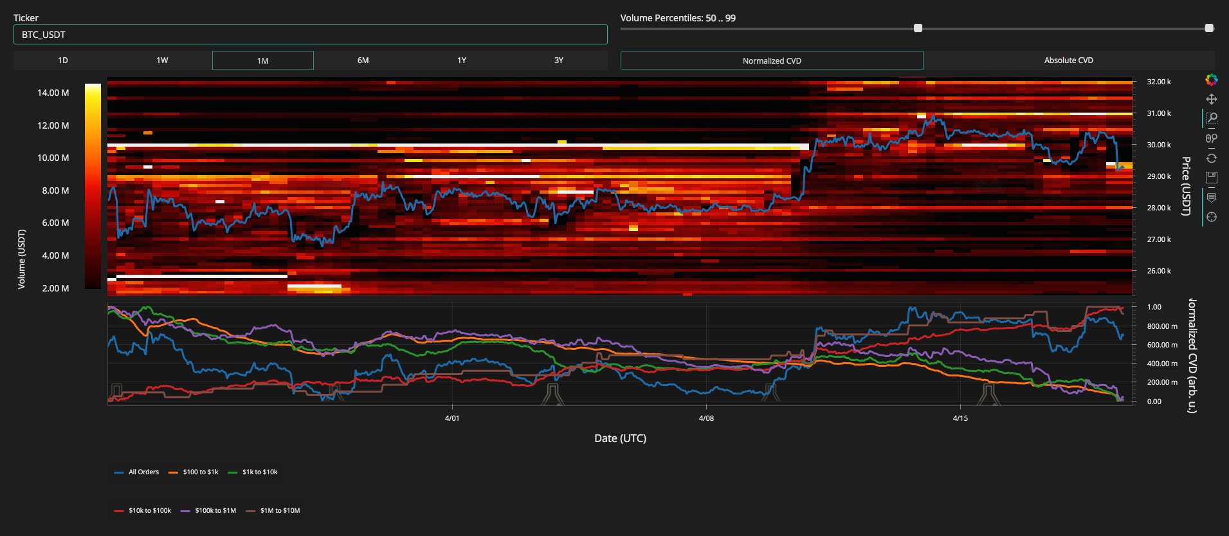Toggle the Crosshair tool
The height and width of the screenshot is (536, 1229).
[1211, 217]
